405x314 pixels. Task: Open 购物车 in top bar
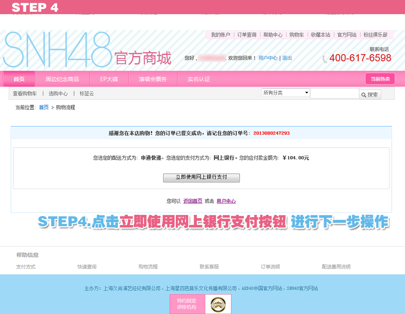pyautogui.click(x=296, y=35)
